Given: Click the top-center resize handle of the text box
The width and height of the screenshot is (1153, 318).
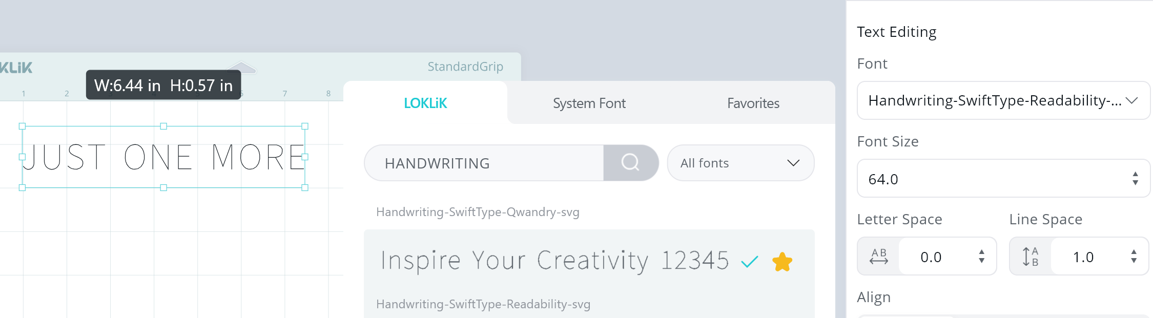Looking at the screenshot, I should 163,126.
